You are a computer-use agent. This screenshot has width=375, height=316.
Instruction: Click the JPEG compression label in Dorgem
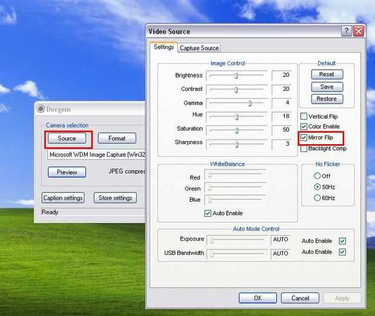pyautogui.click(x=127, y=171)
